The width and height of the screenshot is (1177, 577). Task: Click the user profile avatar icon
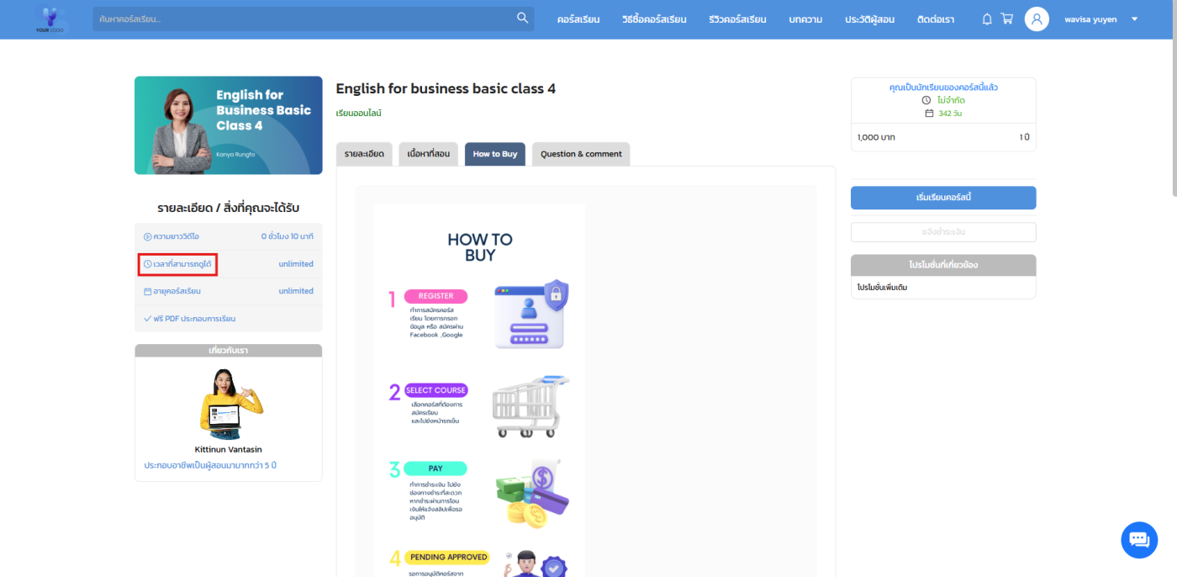tap(1037, 19)
